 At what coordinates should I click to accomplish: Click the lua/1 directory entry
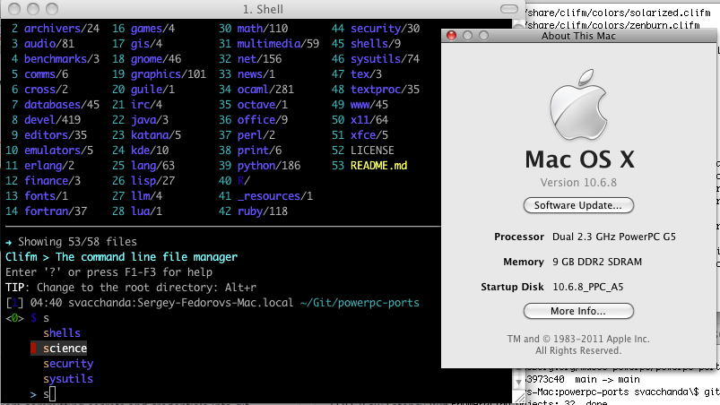point(146,211)
